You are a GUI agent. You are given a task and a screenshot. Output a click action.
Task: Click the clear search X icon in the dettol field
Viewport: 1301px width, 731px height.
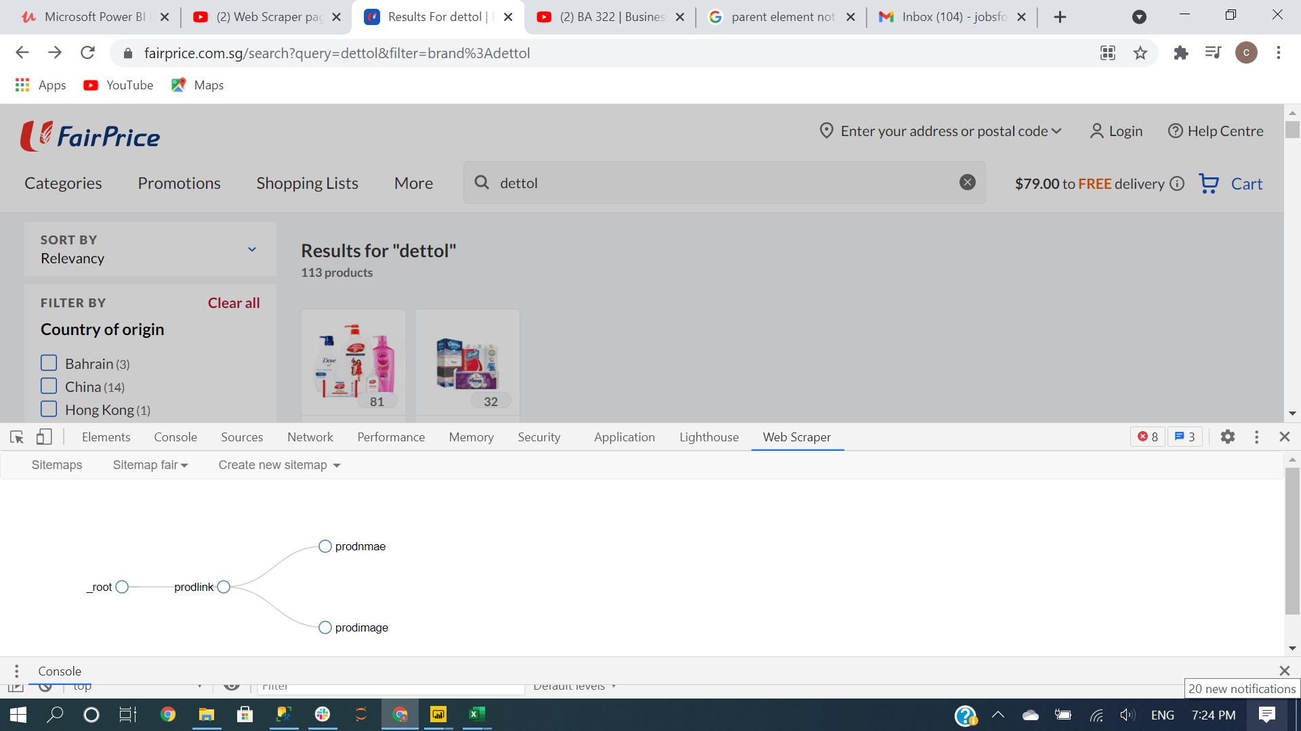967,182
